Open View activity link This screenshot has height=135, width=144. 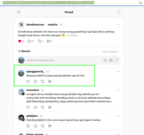point(109,52)
